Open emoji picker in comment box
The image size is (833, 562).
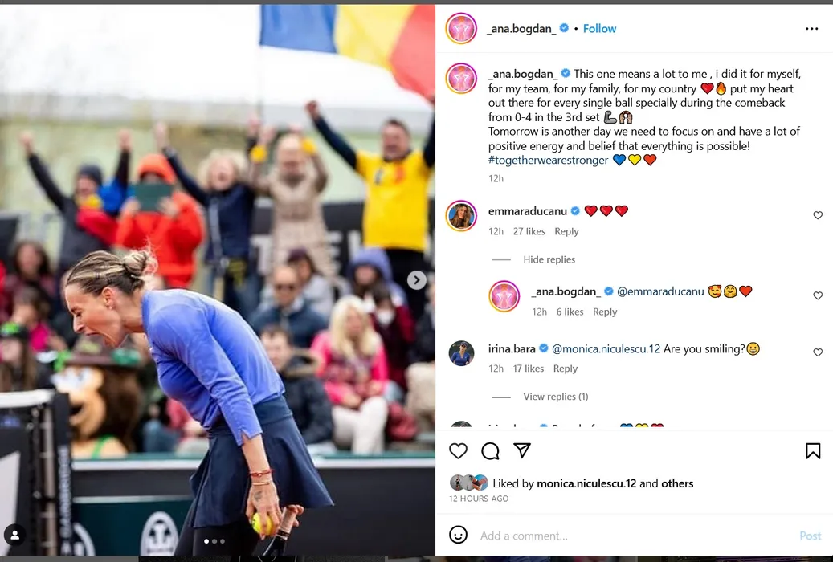pyautogui.click(x=458, y=535)
